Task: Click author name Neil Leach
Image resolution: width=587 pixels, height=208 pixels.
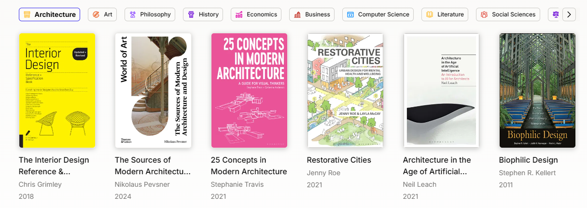Action: [x=419, y=184]
